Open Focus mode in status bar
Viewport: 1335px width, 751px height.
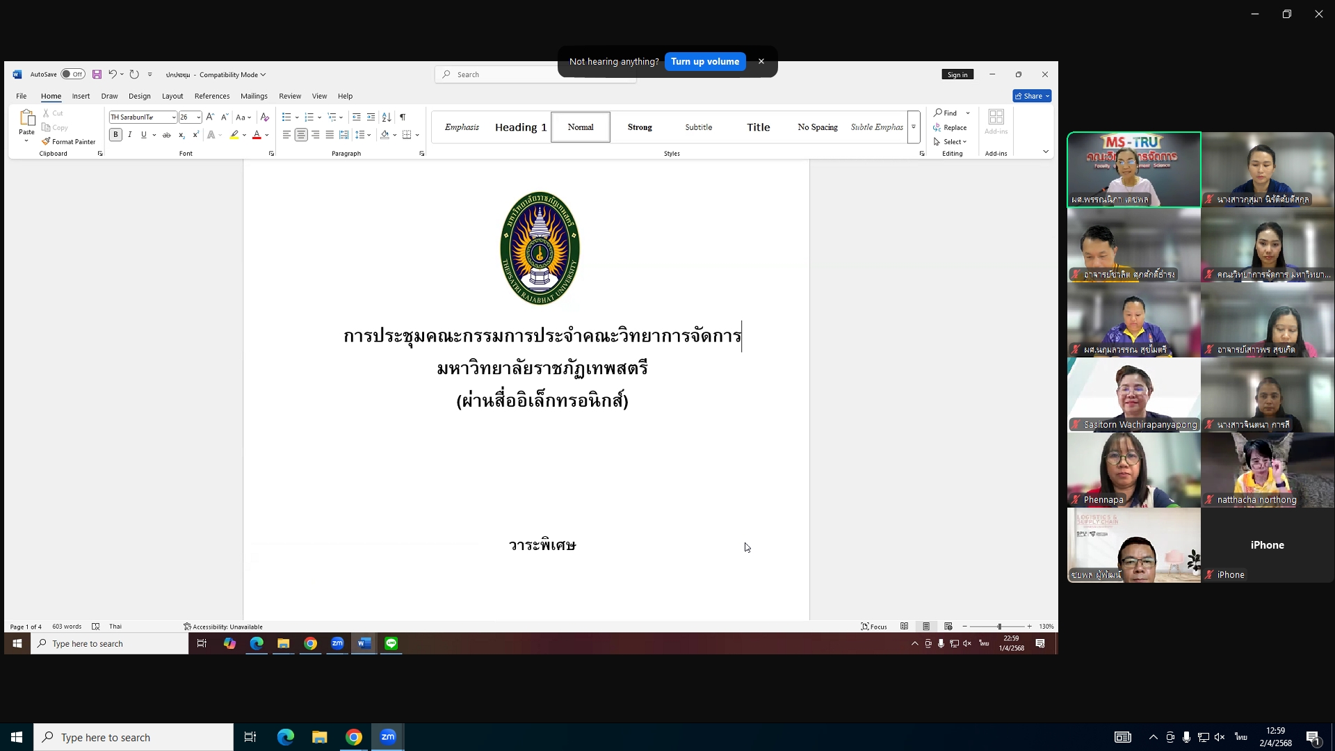(x=874, y=627)
